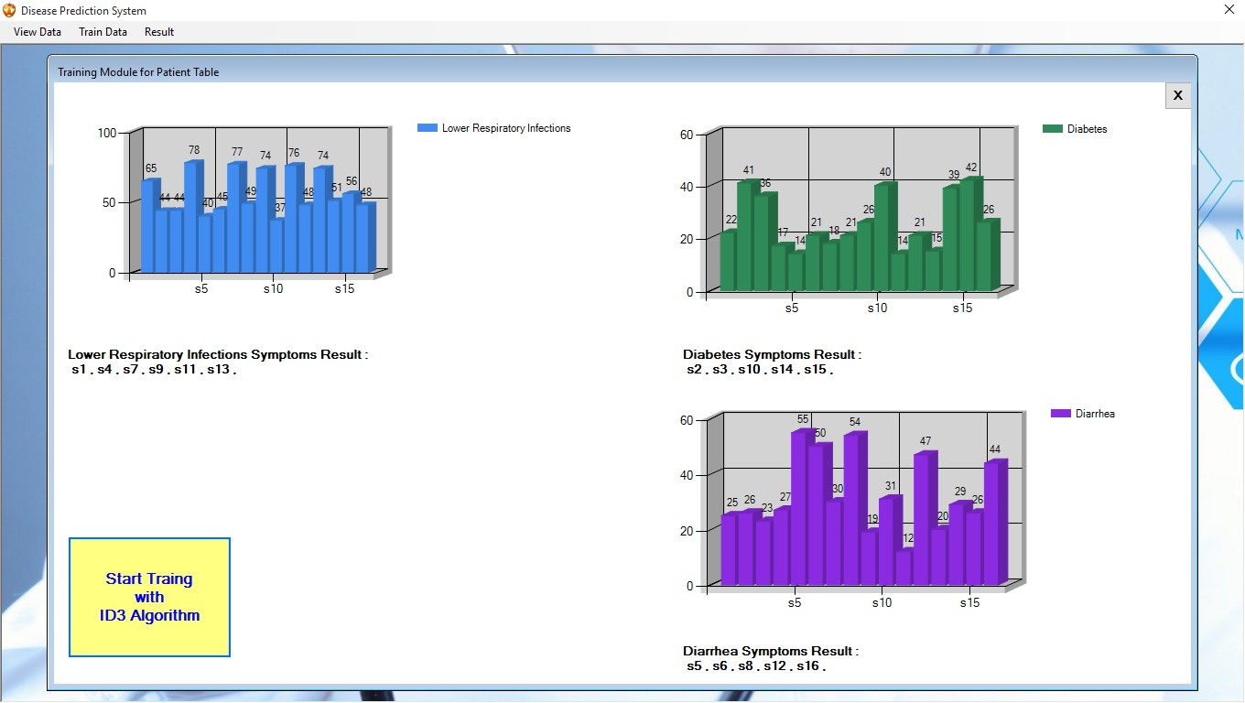Close the Disease Prediction System window
The image size is (1245, 703).
click(x=1229, y=10)
